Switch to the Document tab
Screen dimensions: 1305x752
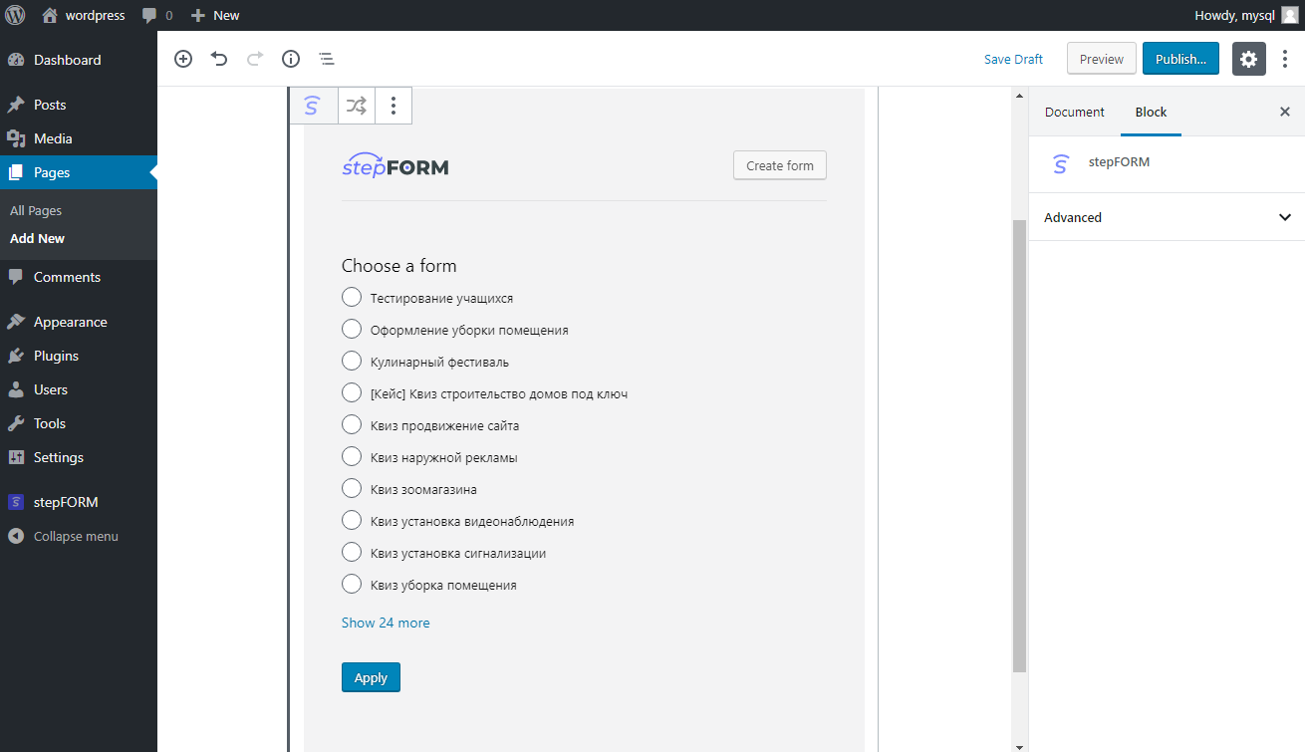1074,112
